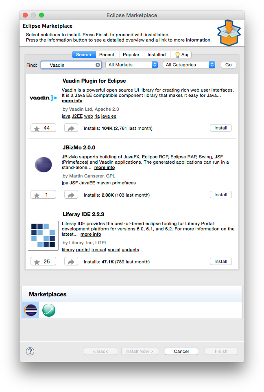Focus the Find input field containing Vaadin
This screenshot has width=264, height=392.
click(x=71, y=65)
